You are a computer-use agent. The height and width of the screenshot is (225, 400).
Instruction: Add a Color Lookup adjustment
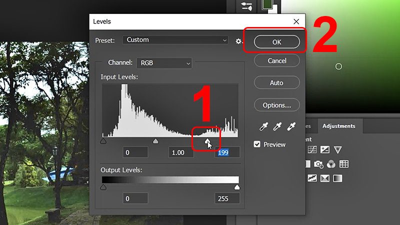(344, 164)
